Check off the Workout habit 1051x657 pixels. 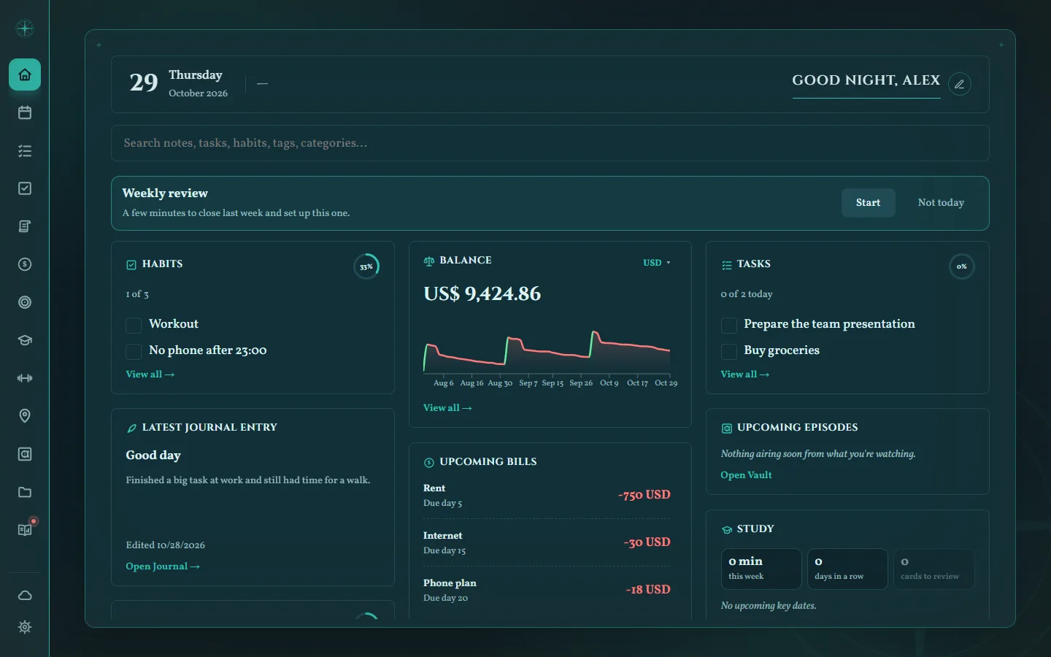tap(134, 325)
